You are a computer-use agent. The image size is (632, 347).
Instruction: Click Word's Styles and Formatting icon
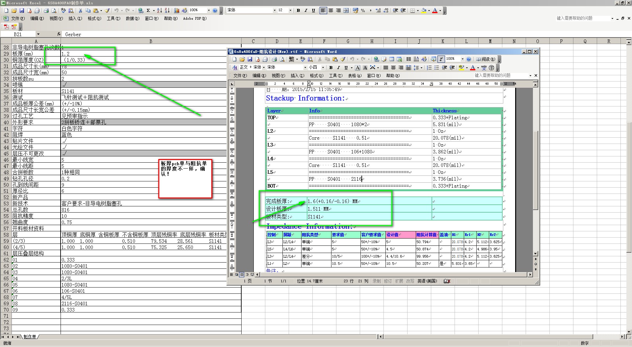point(235,67)
